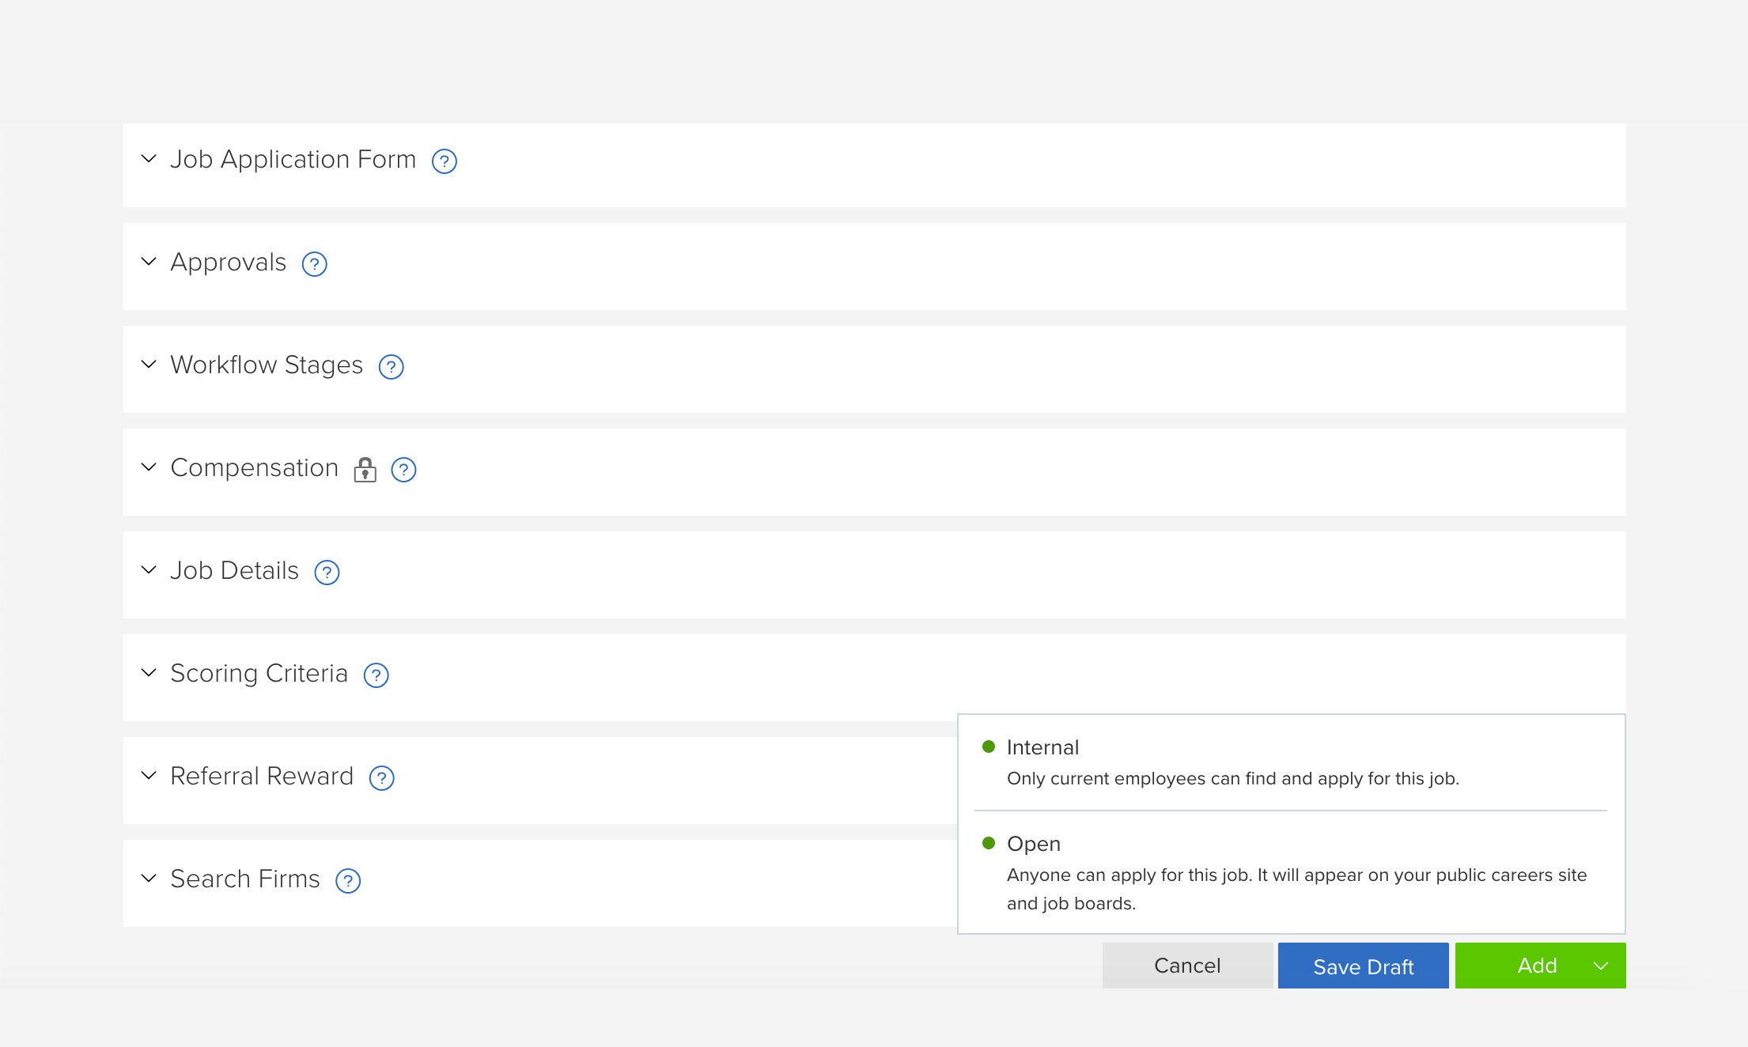Click the Job Application Form heading
The height and width of the screenshot is (1047, 1748).
tap(293, 160)
